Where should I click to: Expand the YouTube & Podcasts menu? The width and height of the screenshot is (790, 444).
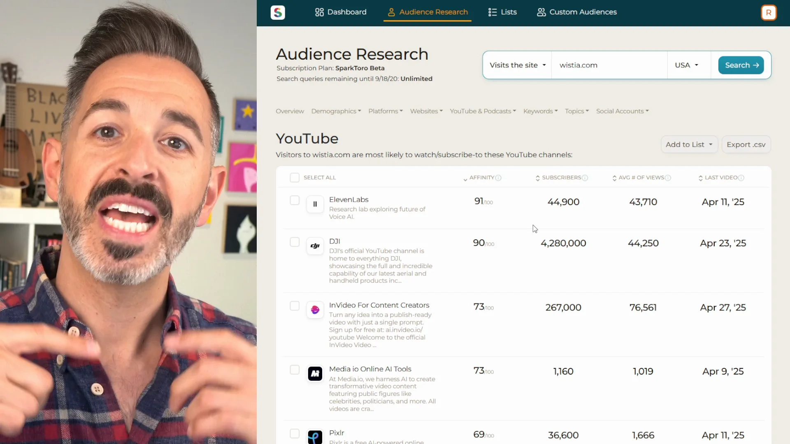(483, 111)
